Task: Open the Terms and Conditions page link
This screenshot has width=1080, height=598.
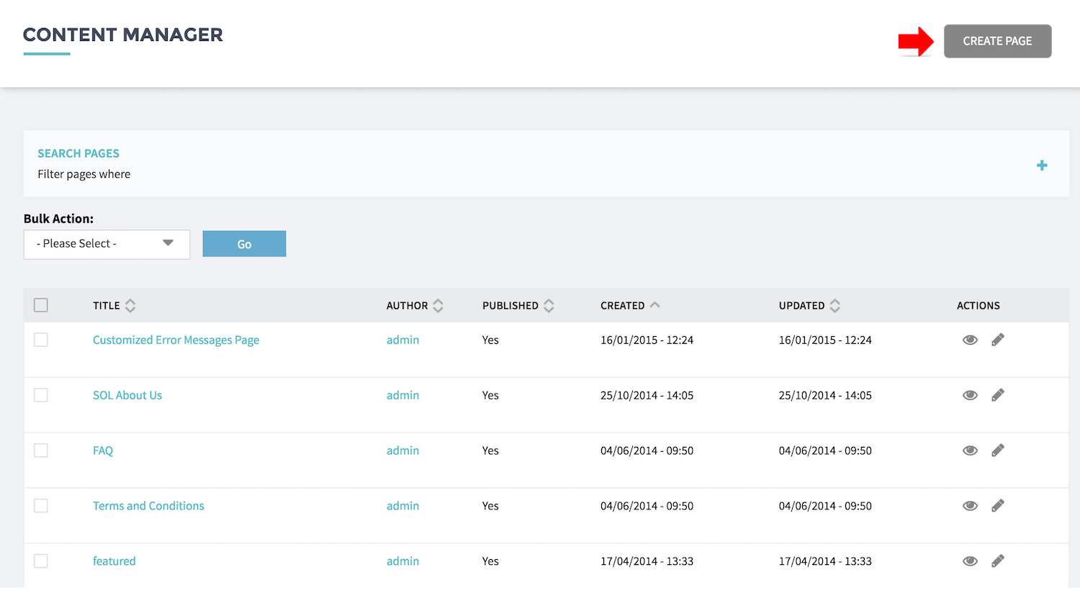Action: click(148, 506)
